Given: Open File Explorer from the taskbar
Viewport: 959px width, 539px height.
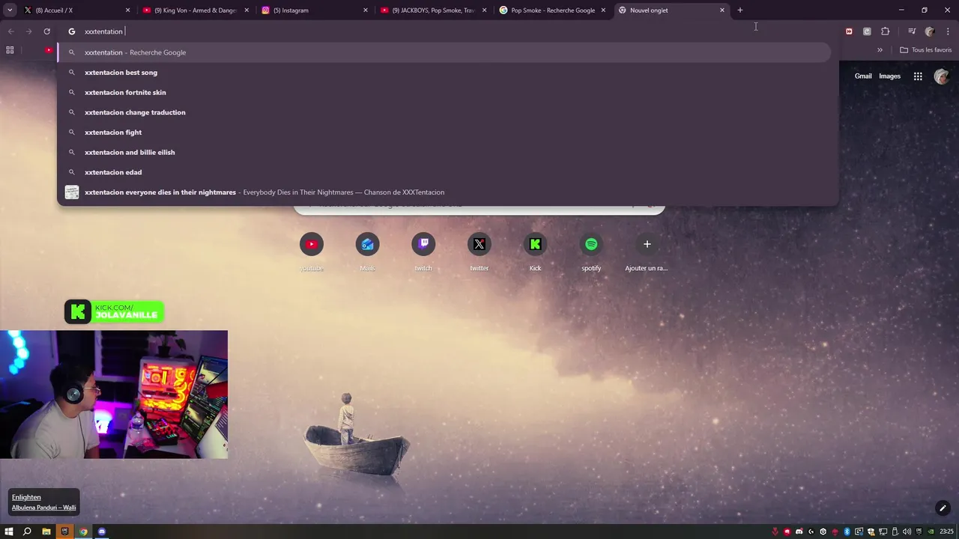Looking at the screenshot, I should (x=46, y=532).
